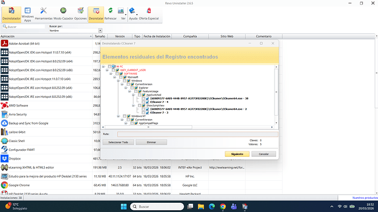Sort by the Compañía column header
This screenshot has width=378, height=212.
[190, 36]
